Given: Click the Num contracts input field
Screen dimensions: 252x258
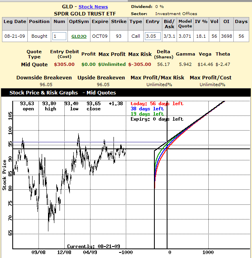Looking at the screenshot, I should click(59, 36).
